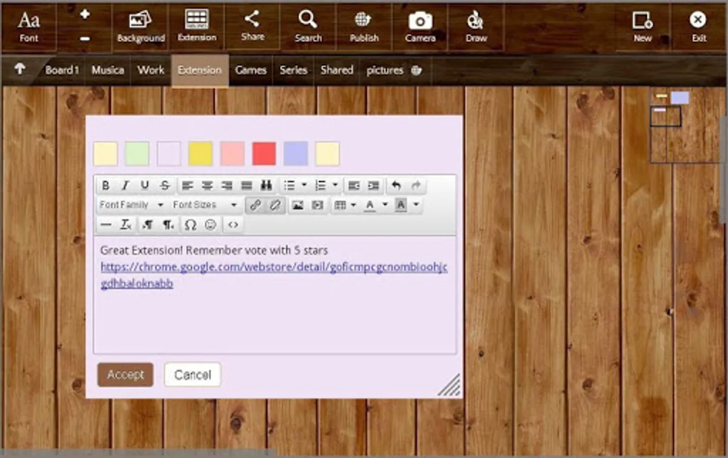Go to the Series tab
This screenshot has width=728, height=458.
(x=294, y=70)
